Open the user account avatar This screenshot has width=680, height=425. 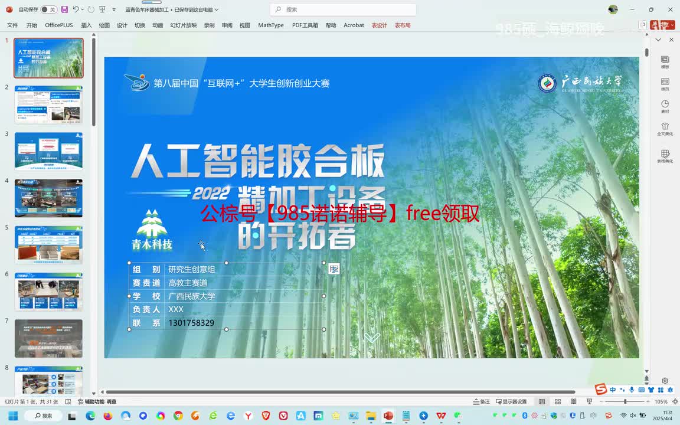coord(613,9)
